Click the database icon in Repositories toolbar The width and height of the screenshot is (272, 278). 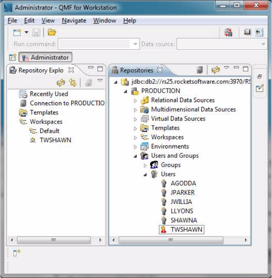coord(200,69)
